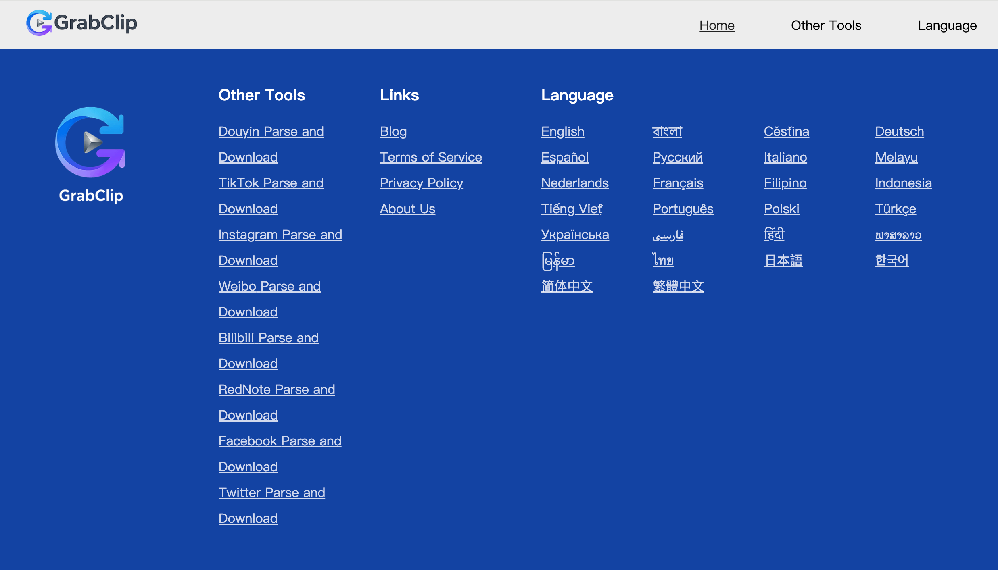The height and width of the screenshot is (570, 998).
Task: Open Instagram Parse and Download tool
Action: point(280,235)
